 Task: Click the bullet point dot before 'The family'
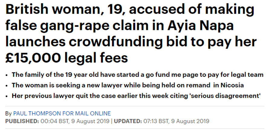[7, 75]
